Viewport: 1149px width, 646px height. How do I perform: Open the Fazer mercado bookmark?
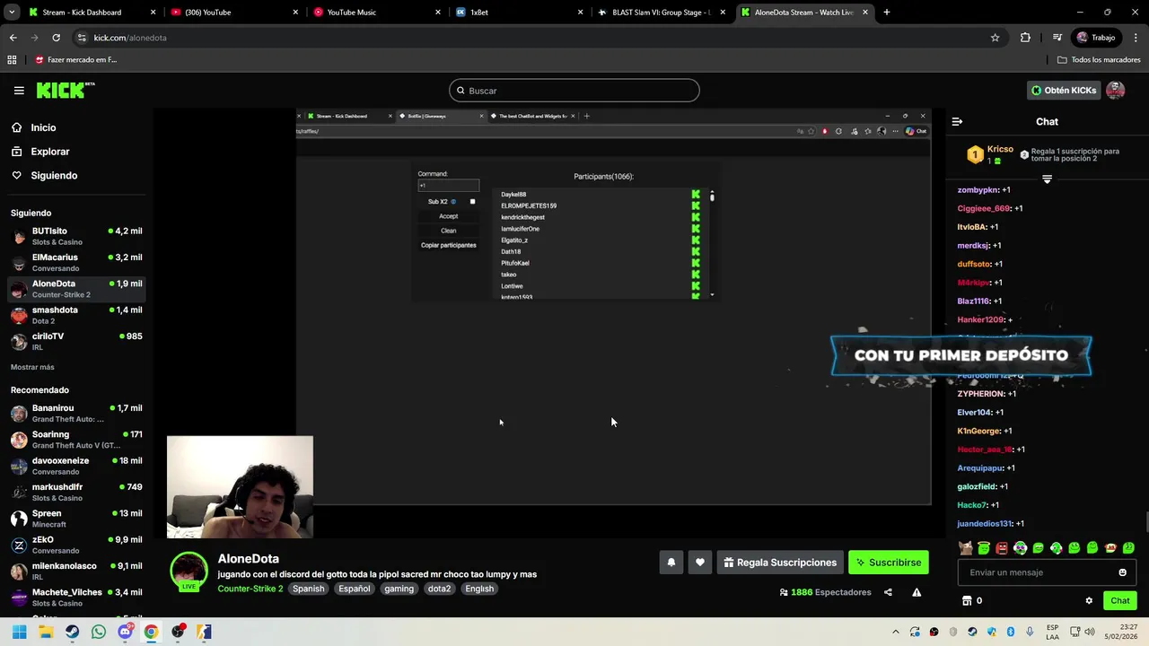pos(76,60)
